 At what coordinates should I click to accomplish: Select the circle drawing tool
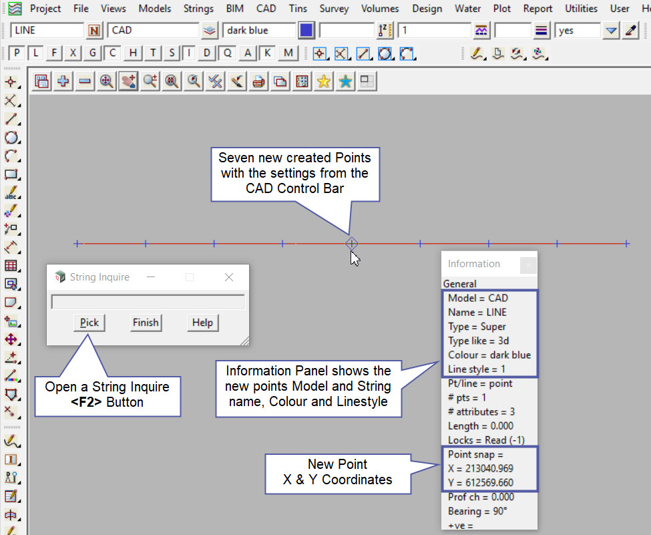click(x=11, y=138)
